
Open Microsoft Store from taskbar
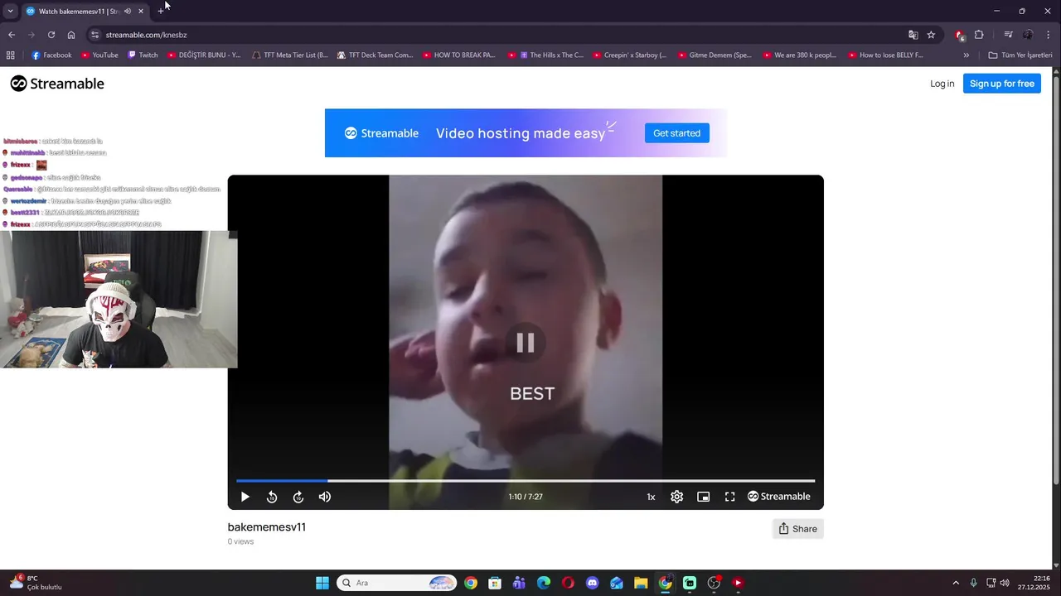(x=495, y=583)
